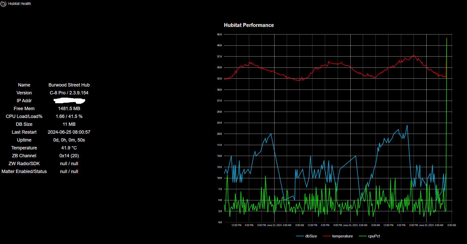Click the 20.0 y-axis tick label
467x244 pixels.
219,134
